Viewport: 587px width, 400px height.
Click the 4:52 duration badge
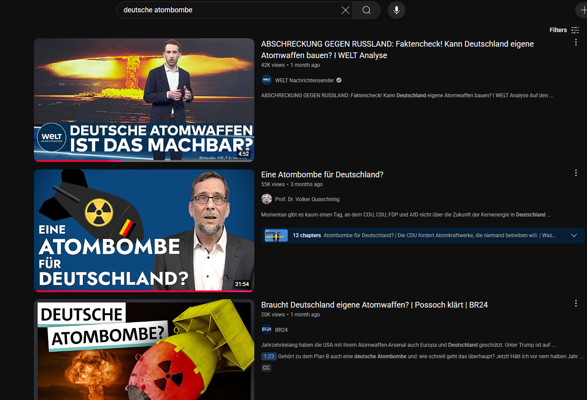[x=243, y=154]
